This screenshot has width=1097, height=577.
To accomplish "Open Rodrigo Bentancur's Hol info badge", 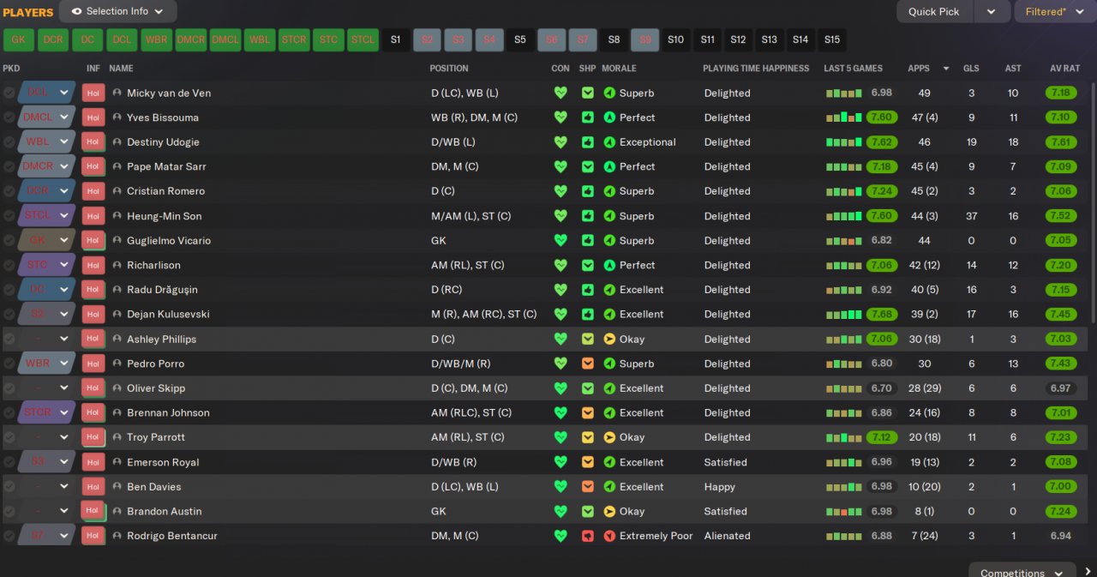I will [93, 536].
